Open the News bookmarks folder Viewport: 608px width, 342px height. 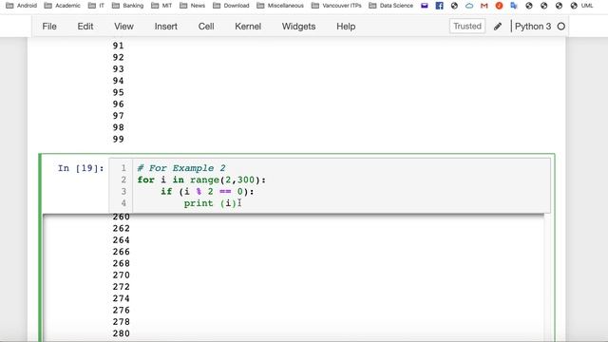[192, 6]
